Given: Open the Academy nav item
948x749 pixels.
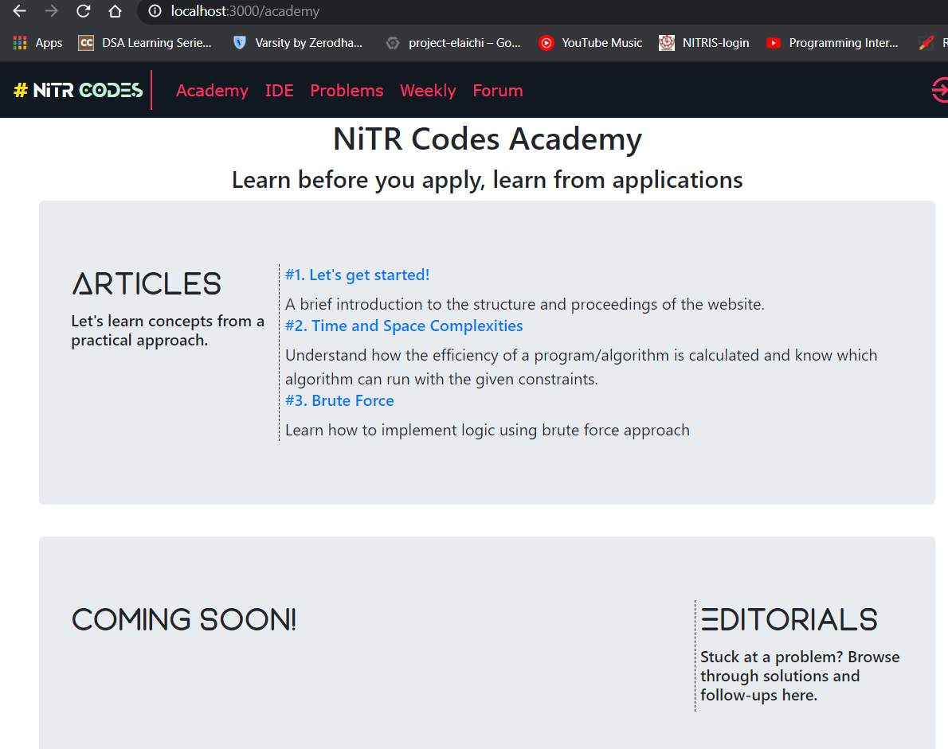Looking at the screenshot, I should (x=212, y=91).
